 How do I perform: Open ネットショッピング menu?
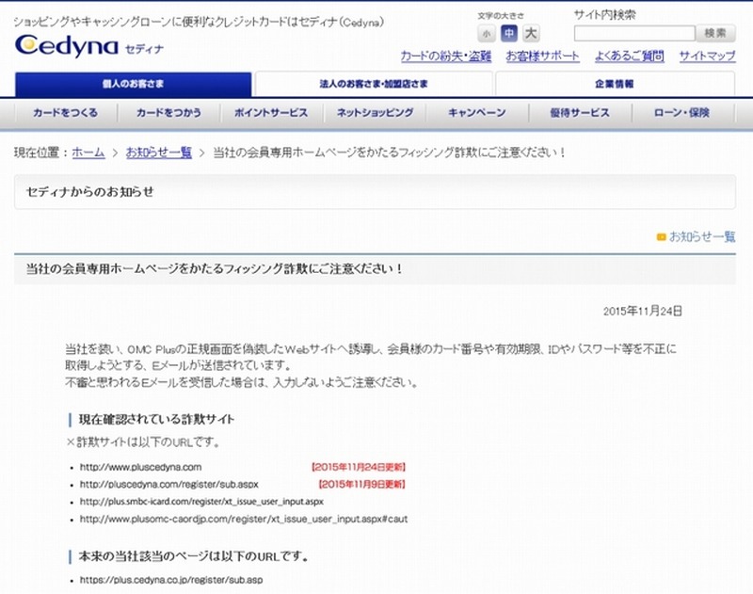click(x=375, y=113)
